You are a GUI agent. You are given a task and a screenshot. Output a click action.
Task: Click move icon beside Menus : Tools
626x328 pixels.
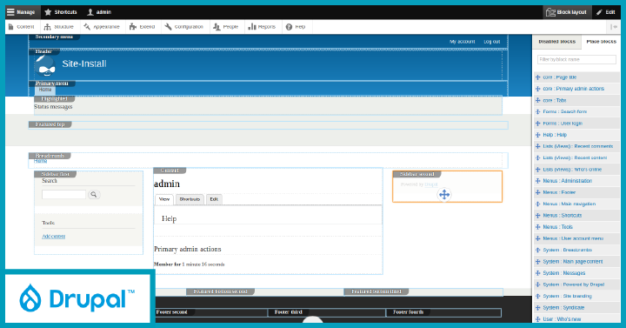pyautogui.click(x=538, y=227)
